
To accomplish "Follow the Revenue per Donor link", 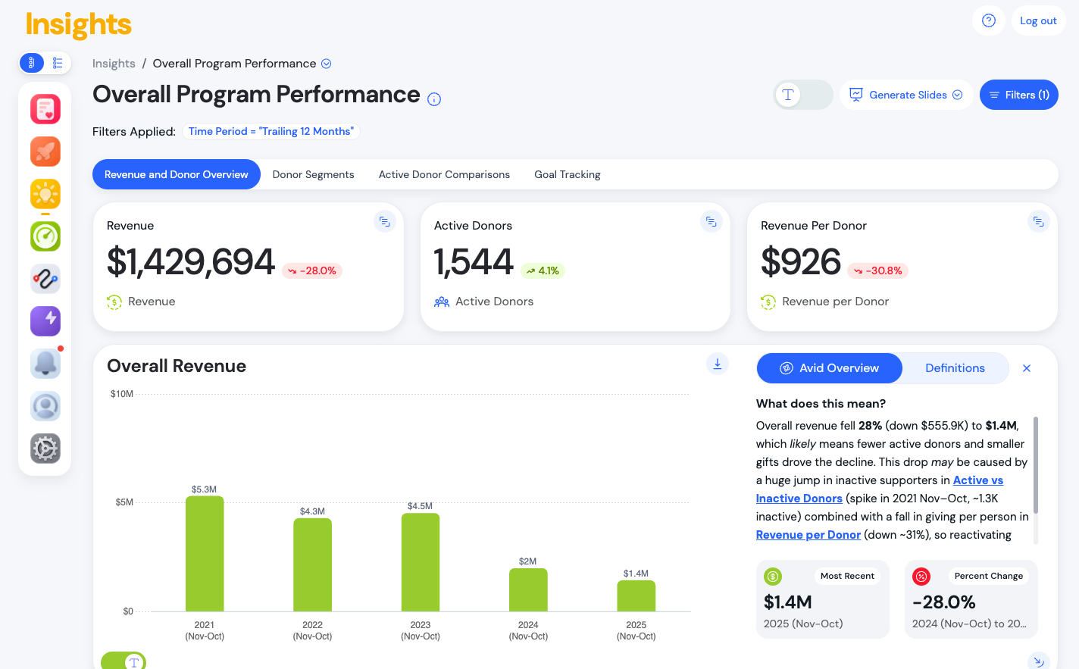I will tap(808, 535).
